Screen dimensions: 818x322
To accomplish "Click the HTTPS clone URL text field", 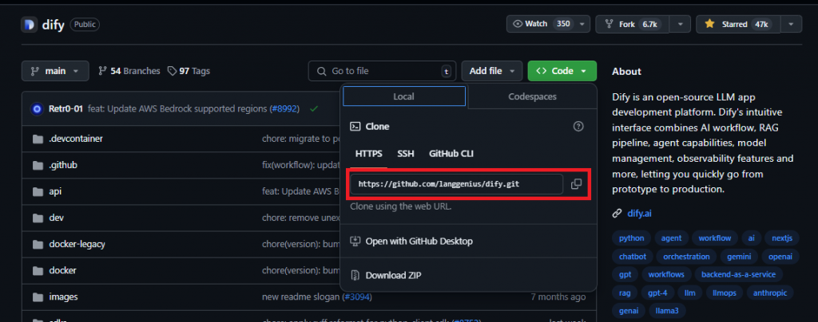I will pos(456,184).
